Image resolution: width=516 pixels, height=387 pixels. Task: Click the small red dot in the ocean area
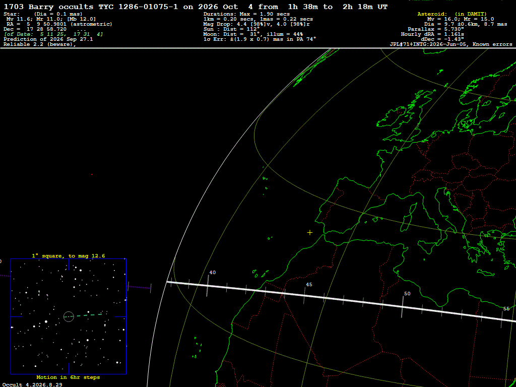pos(92,174)
